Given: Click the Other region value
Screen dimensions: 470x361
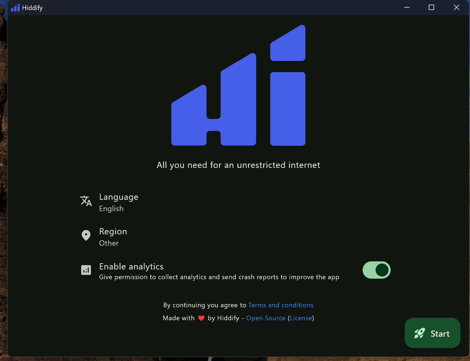Looking at the screenshot, I should click(x=109, y=243).
